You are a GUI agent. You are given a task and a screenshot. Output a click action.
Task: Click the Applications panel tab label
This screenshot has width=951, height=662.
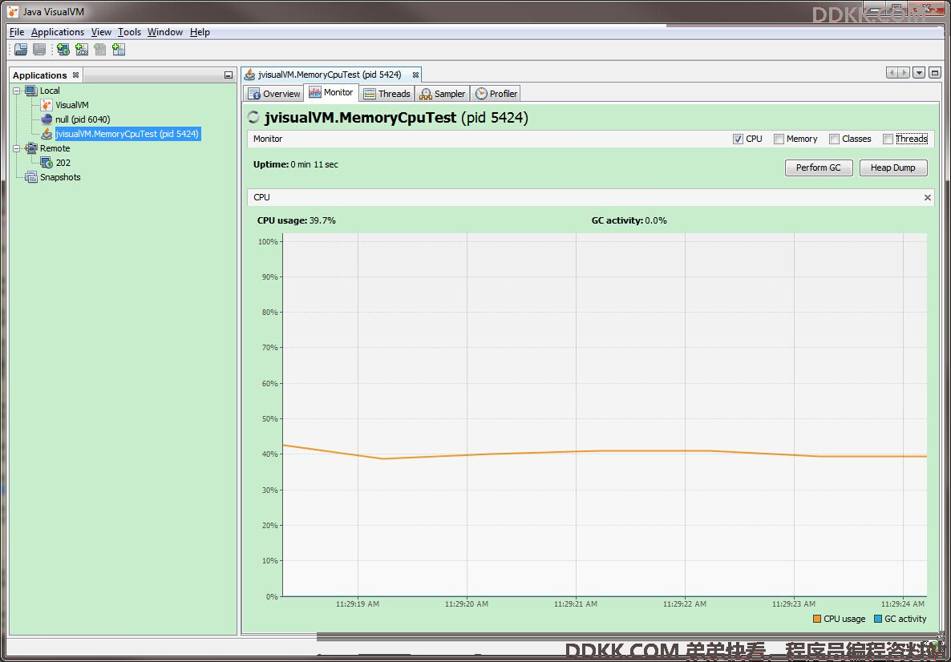[39, 75]
